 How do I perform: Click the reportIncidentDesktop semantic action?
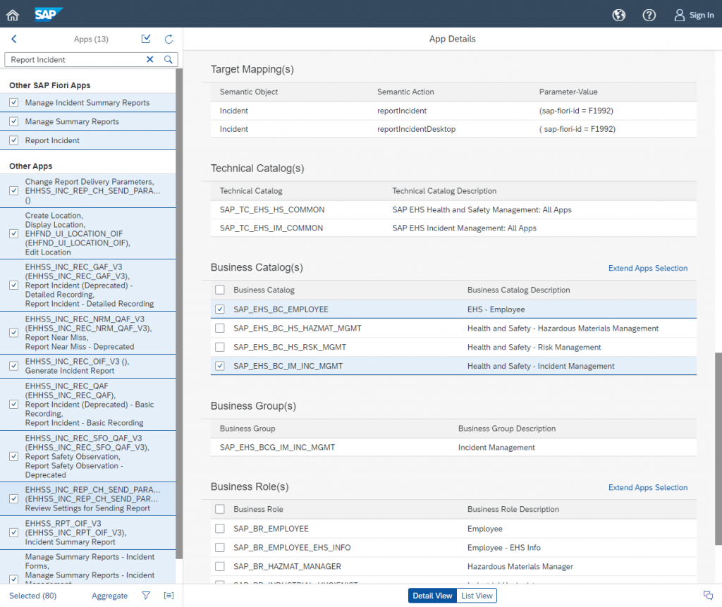pos(416,129)
